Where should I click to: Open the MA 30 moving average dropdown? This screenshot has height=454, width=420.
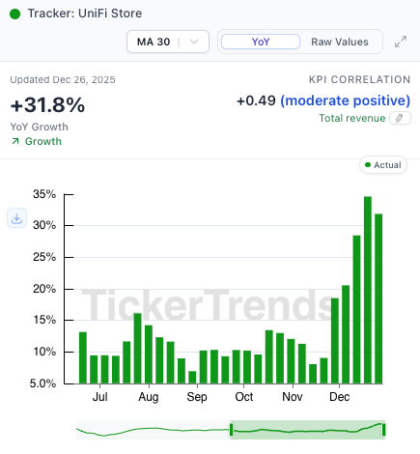coord(168,42)
